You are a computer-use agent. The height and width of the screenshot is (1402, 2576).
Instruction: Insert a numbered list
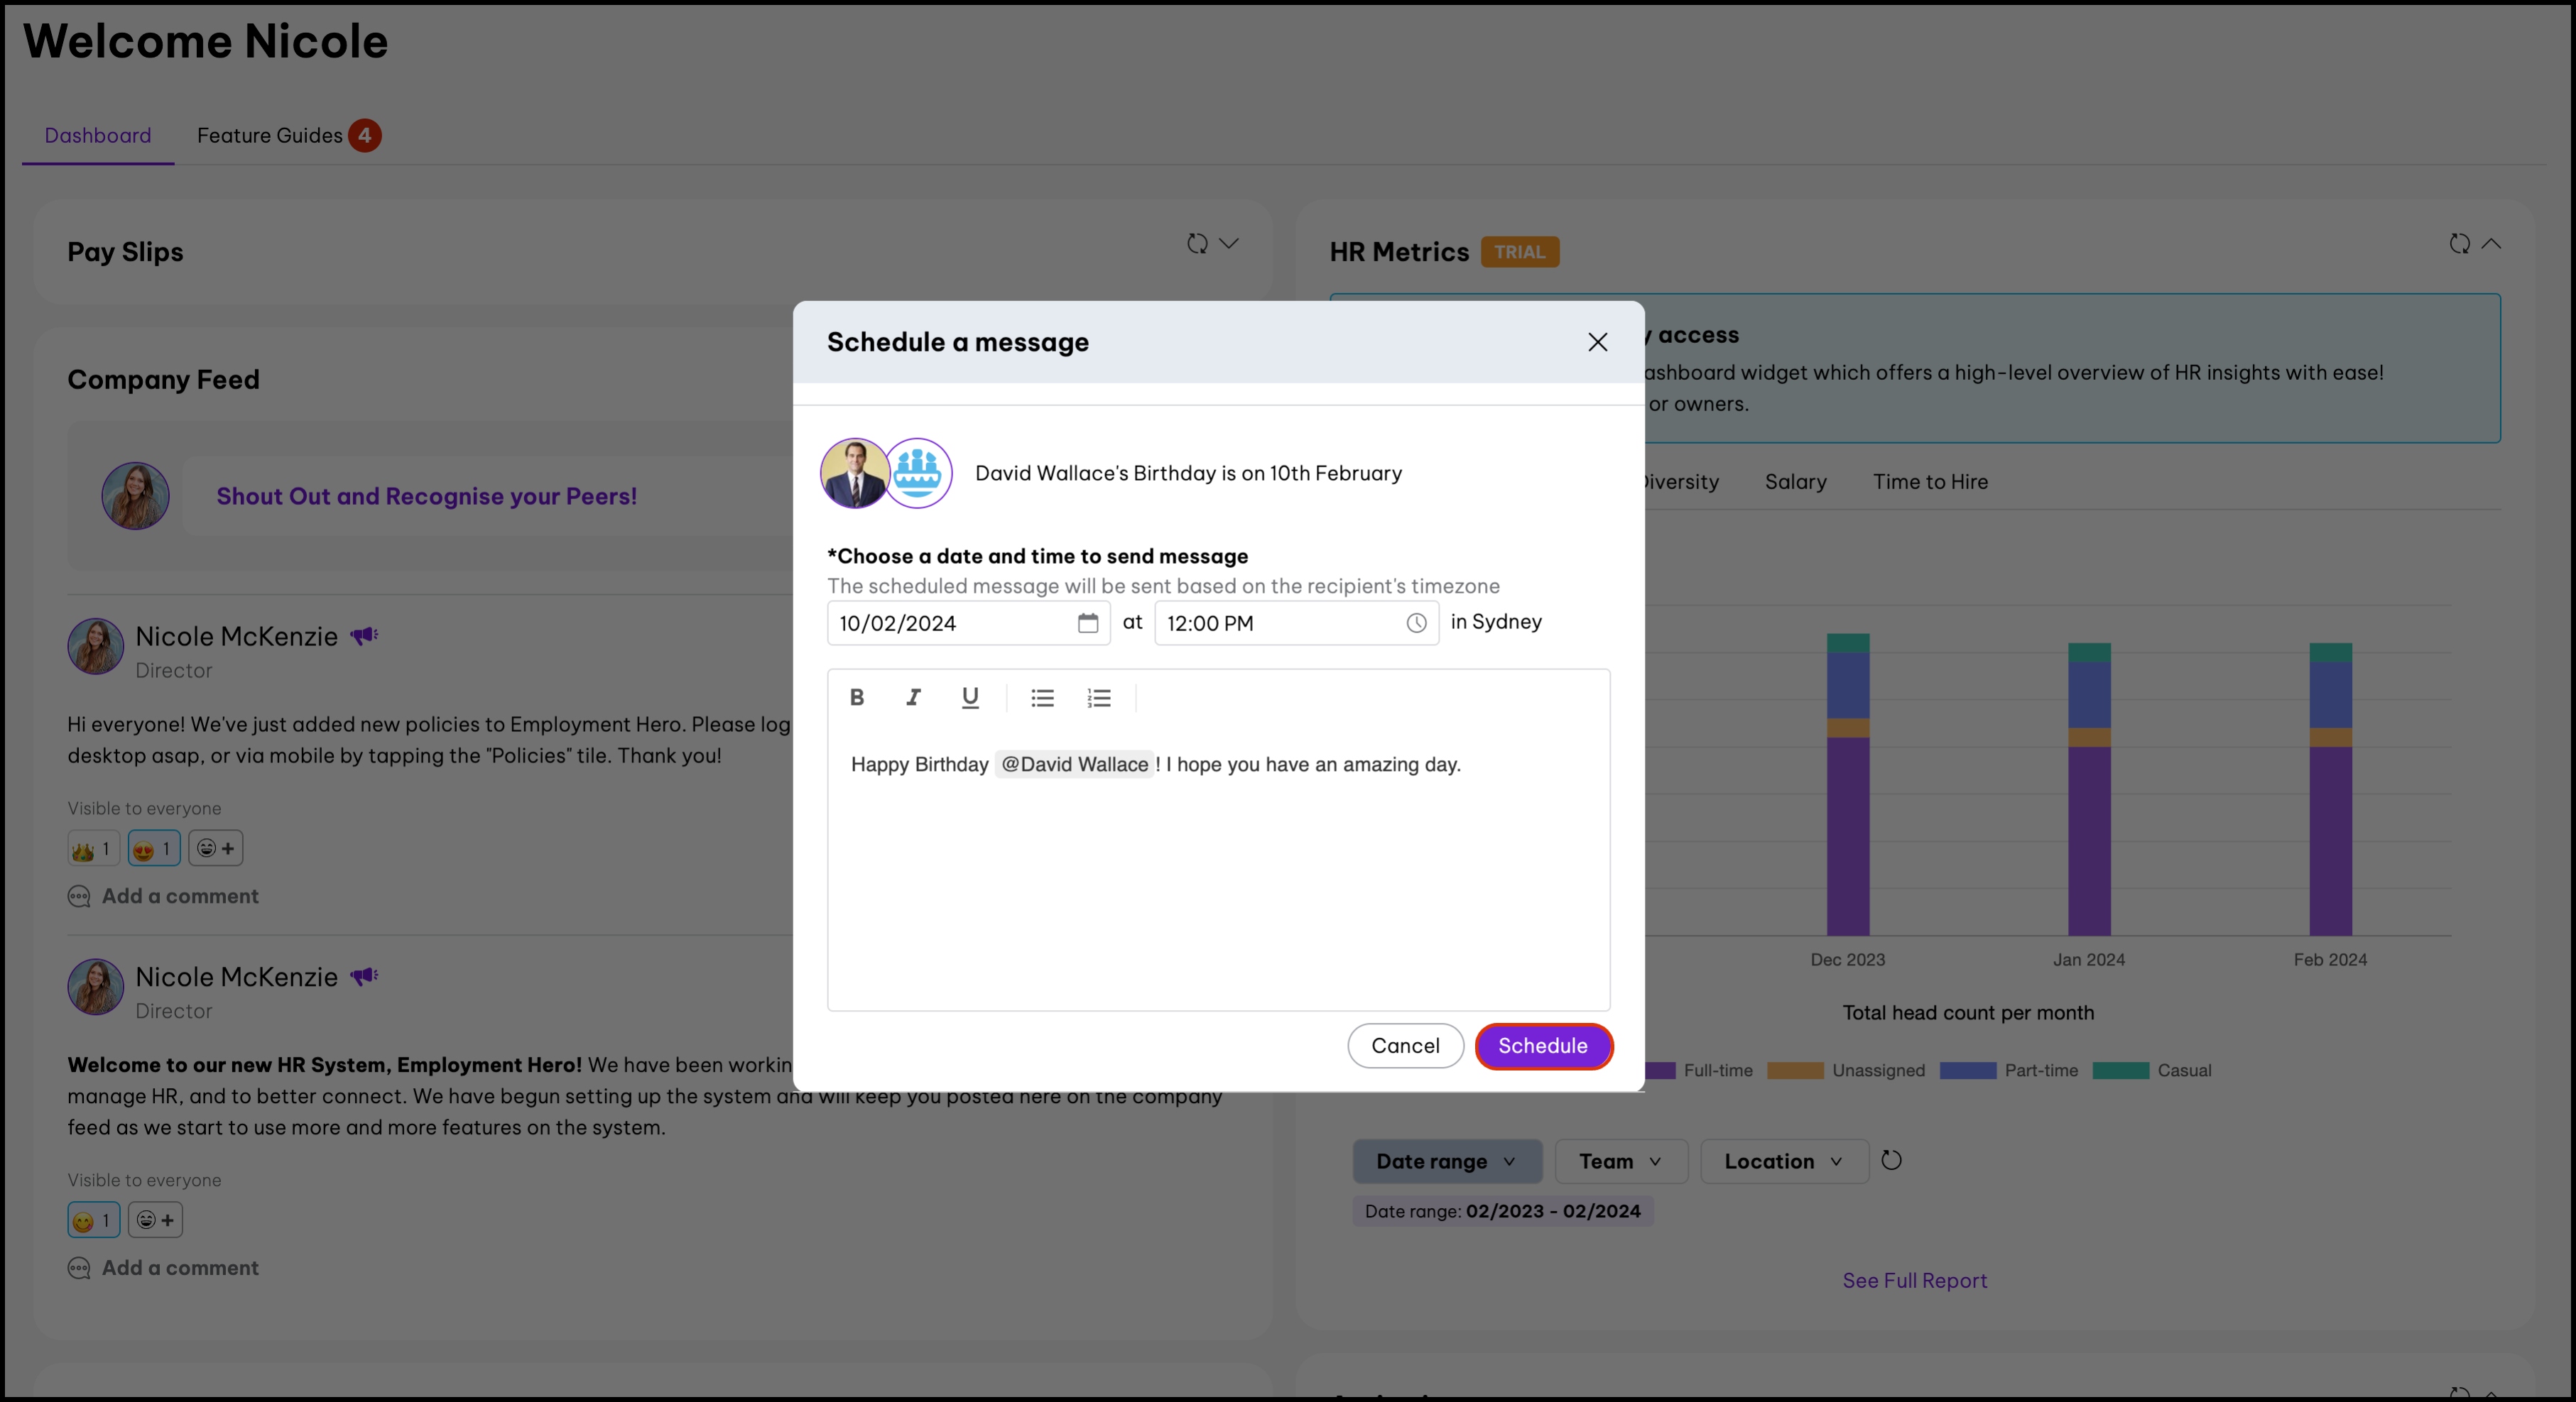point(1098,698)
